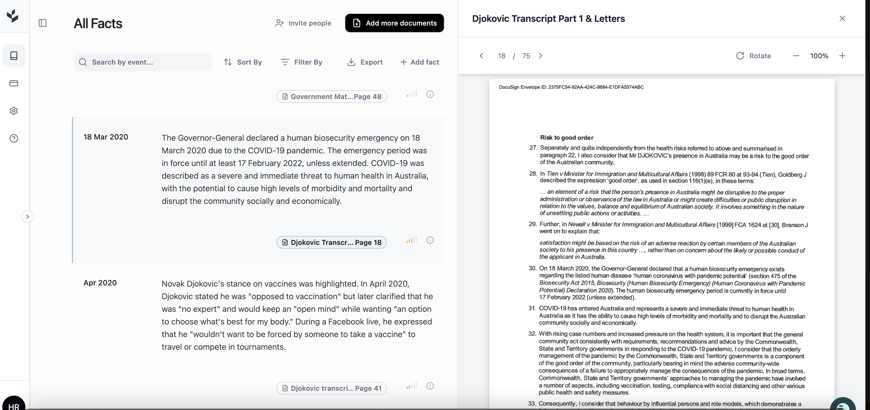Viewport: 870px width, 410px height.
Task: Show info for the 18 Mar 2020 fact
Action: tap(430, 240)
